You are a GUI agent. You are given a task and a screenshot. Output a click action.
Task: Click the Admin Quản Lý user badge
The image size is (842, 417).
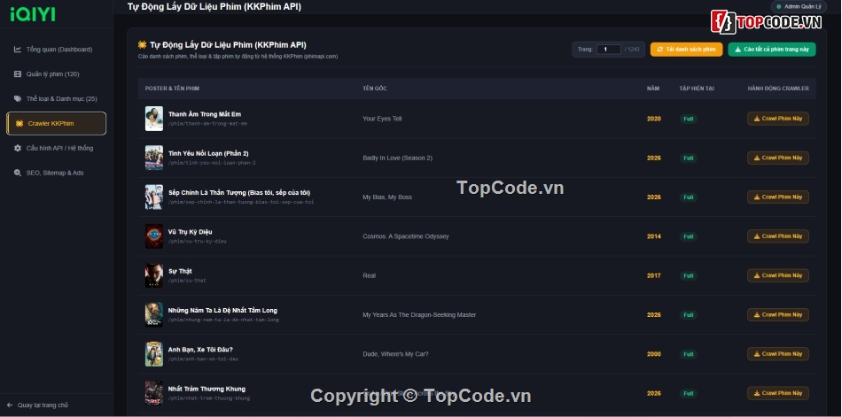[799, 6]
